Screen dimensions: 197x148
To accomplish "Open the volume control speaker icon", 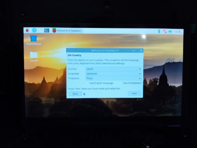I will (x=170, y=31).
